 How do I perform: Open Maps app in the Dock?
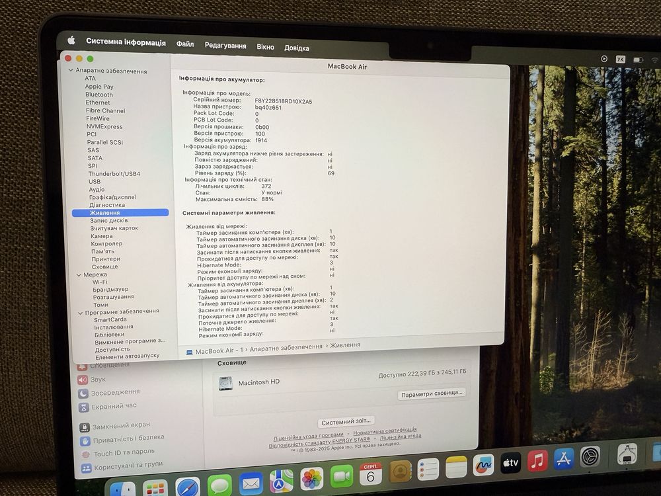281,481
